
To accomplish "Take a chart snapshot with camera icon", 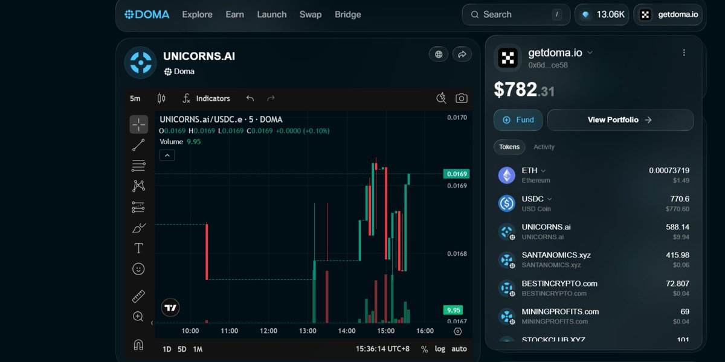I will pyautogui.click(x=461, y=98).
